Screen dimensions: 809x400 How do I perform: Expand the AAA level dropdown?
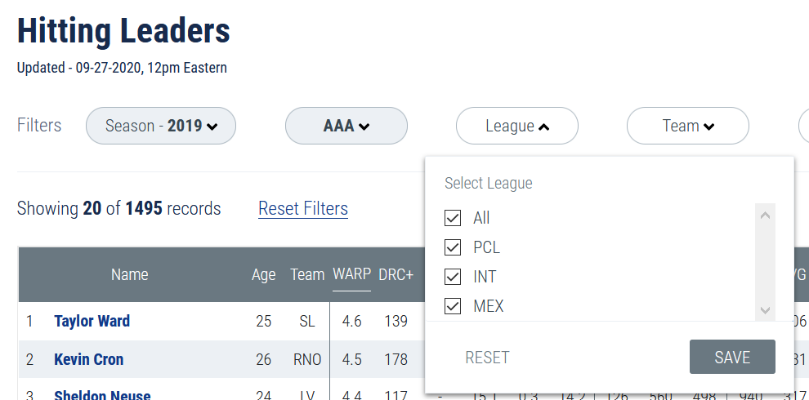click(346, 126)
